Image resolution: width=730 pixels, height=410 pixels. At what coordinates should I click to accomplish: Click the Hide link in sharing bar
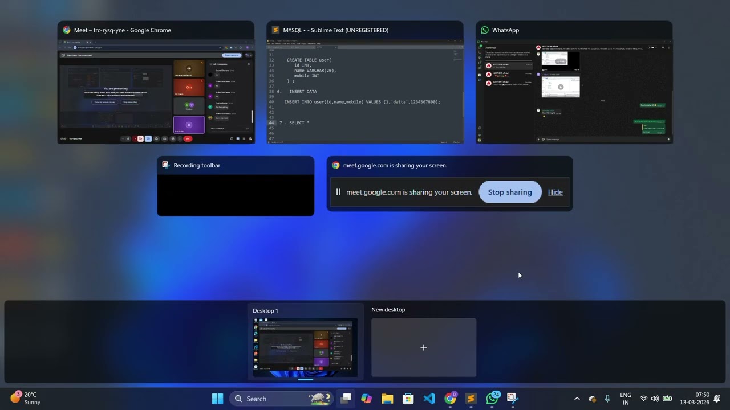point(555,192)
